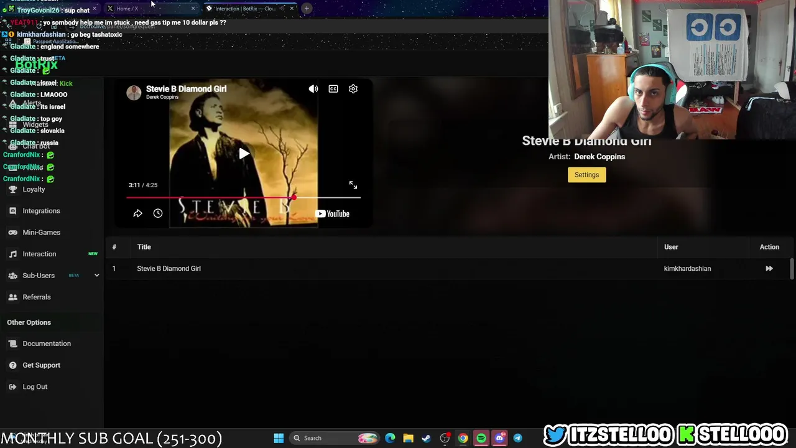Screen dimensions: 796x448
Task: Open the Interaction page
Action: [x=39, y=254]
